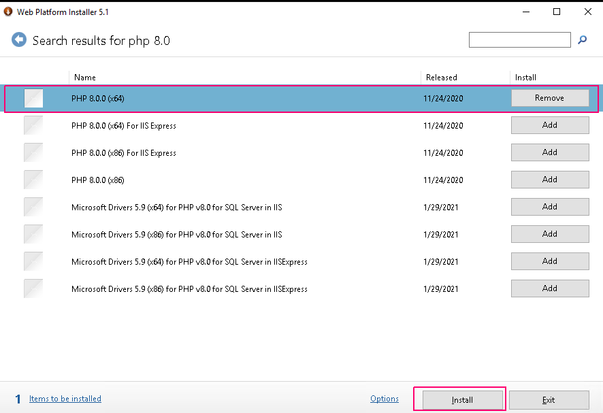Viewport: 603px width, 413px height.
Task: Click the release date of PHP 8.0.0 (x64)
Action: (x=443, y=99)
